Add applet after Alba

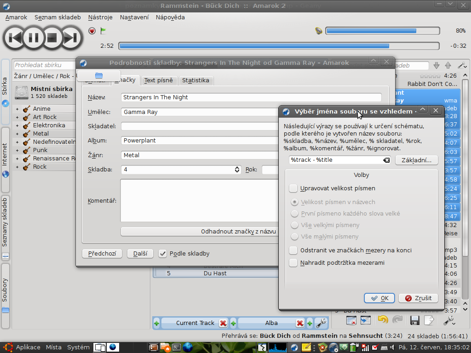310,323
